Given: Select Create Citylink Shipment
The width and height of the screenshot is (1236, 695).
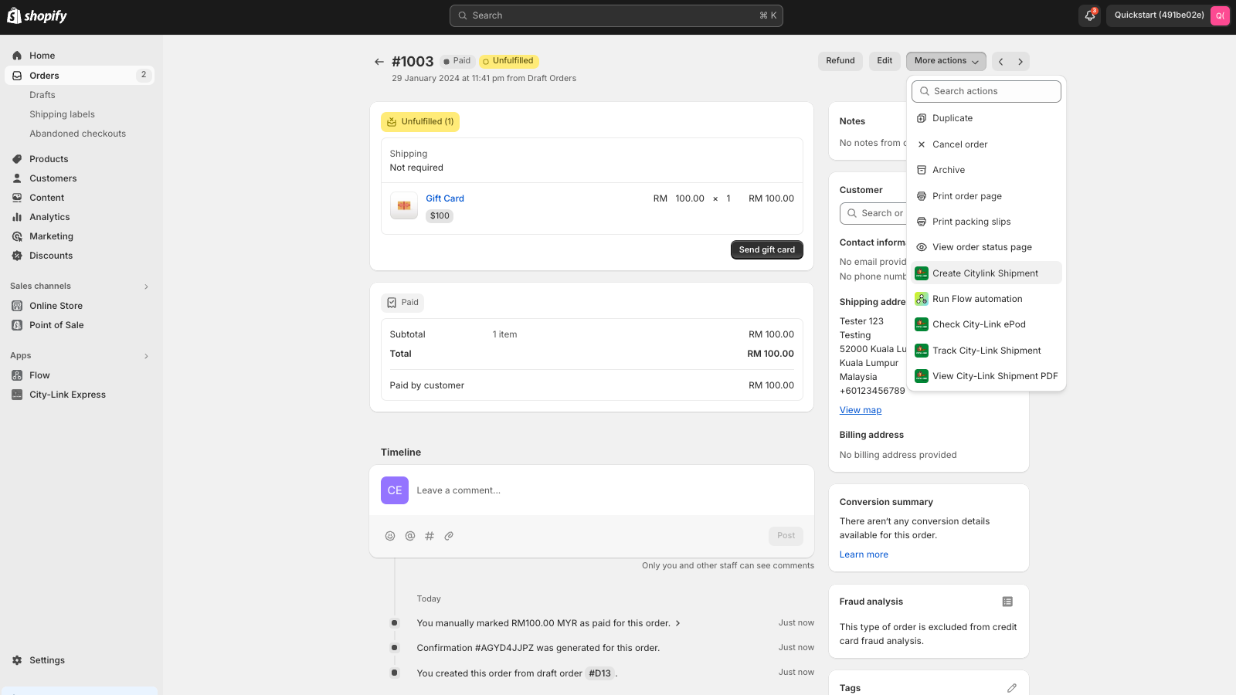Looking at the screenshot, I should [x=986, y=273].
